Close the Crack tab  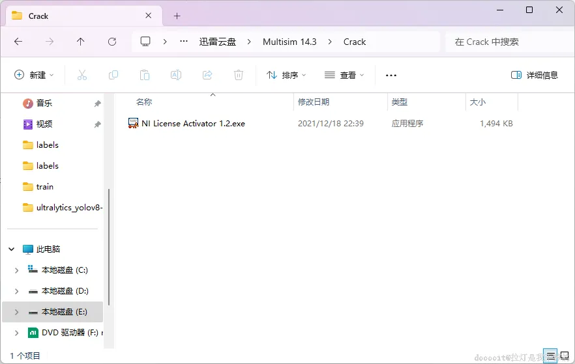pos(148,16)
